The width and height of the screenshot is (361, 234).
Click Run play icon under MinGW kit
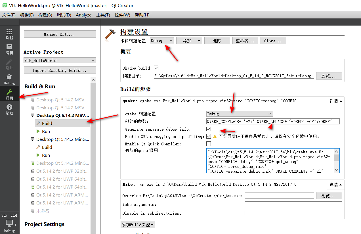[38, 155]
